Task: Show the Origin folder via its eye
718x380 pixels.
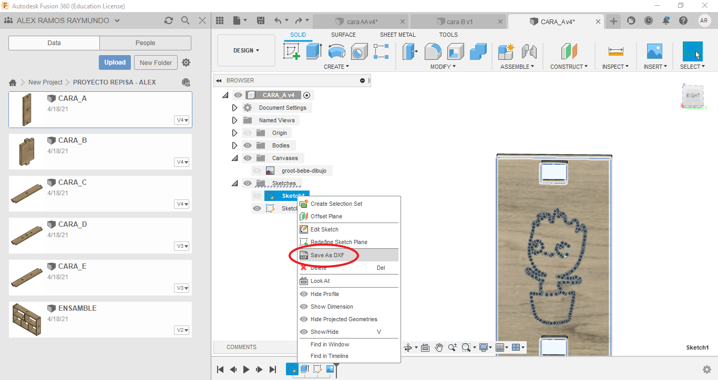Action: click(248, 133)
